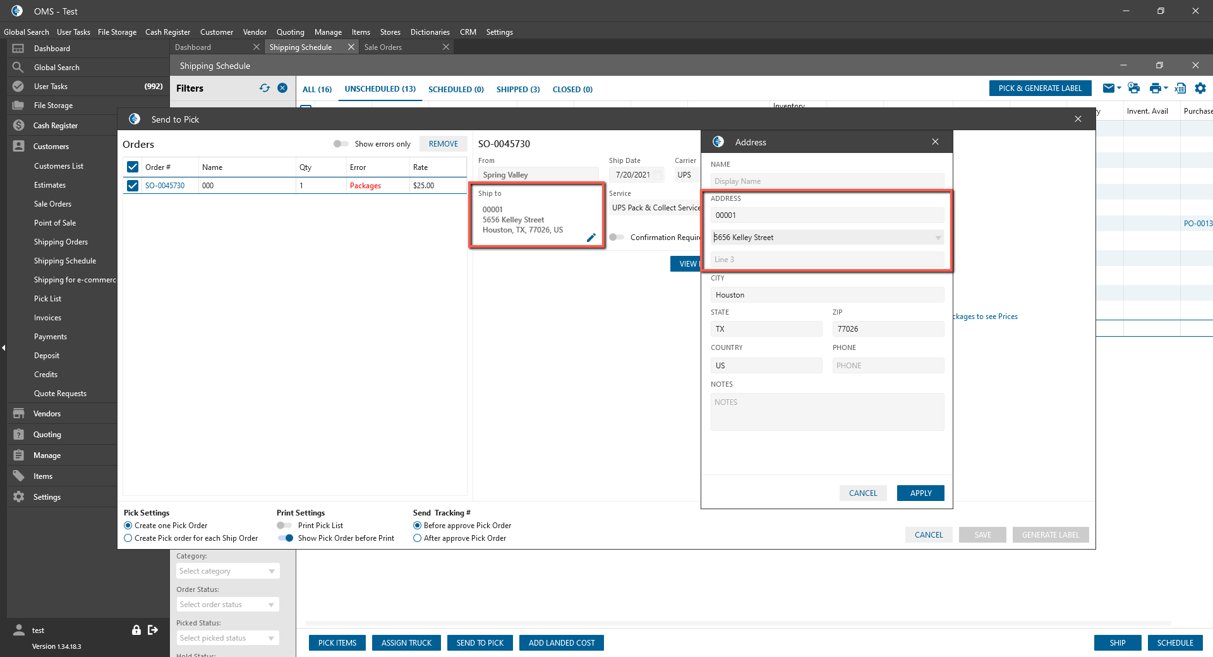Open the Dictionaries menu
Viewport: 1213px width, 657px height.
(430, 32)
